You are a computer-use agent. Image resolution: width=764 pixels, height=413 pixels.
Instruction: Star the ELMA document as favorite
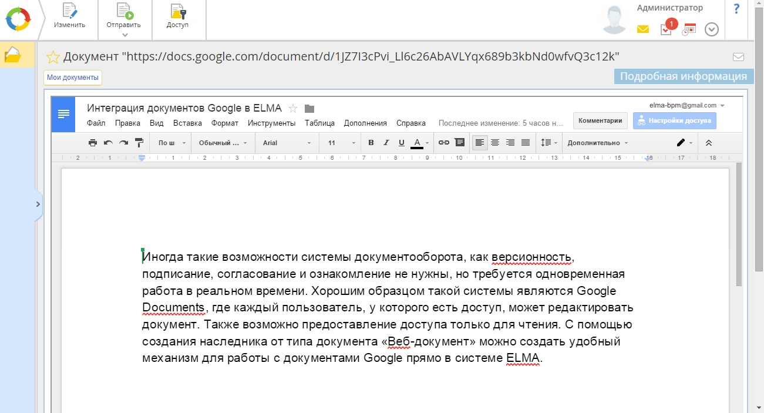(x=53, y=57)
